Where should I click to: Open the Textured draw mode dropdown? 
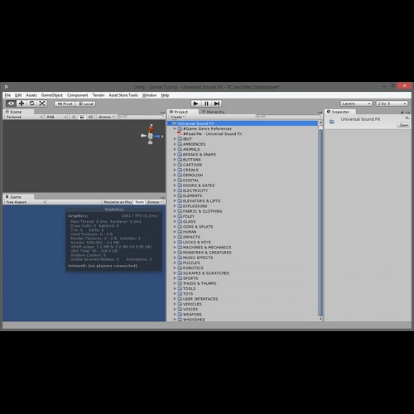[24, 117]
